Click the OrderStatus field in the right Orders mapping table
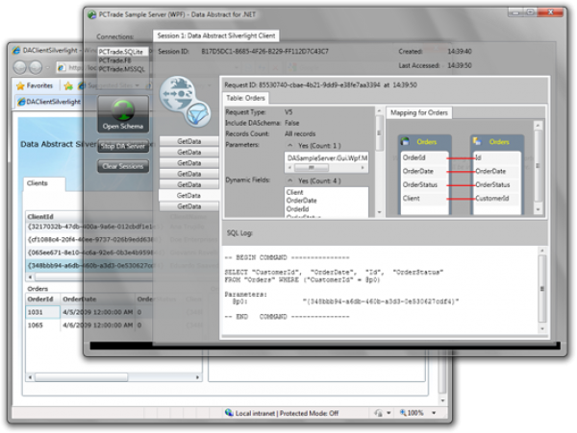 coord(492,184)
